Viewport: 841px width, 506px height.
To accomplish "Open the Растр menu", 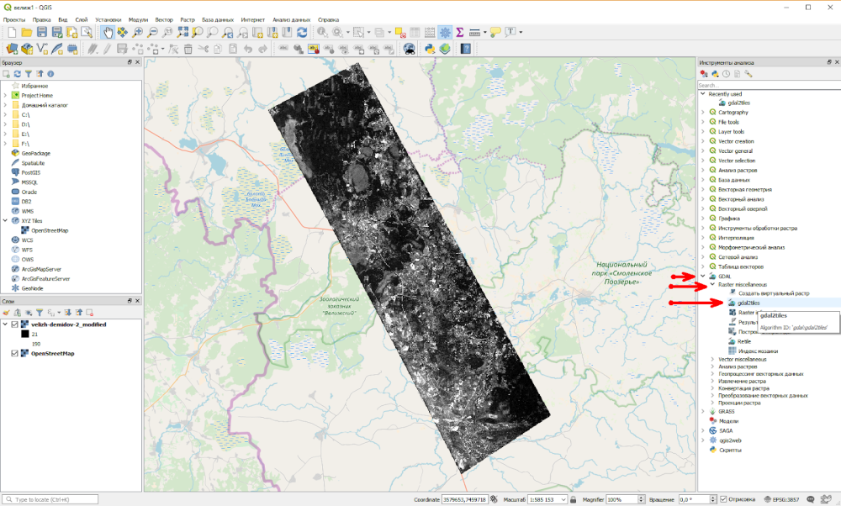I will (x=188, y=18).
